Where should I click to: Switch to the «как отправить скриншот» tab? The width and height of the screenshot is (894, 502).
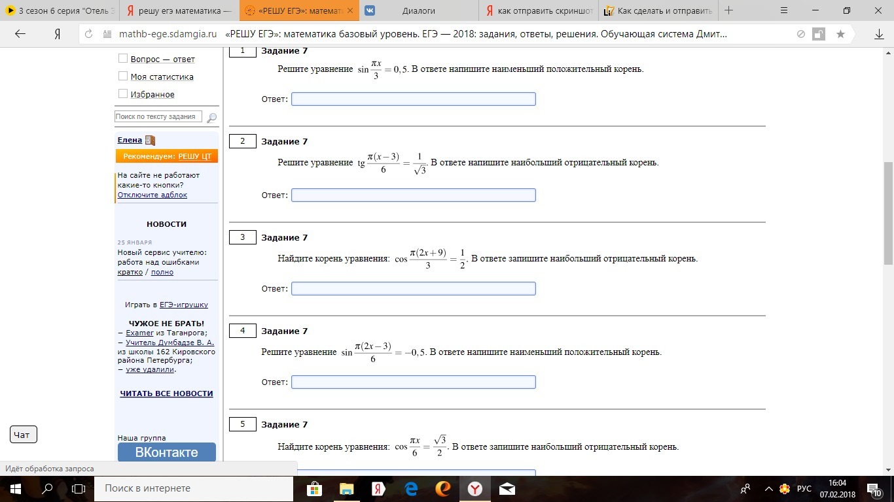pos(539,10)
